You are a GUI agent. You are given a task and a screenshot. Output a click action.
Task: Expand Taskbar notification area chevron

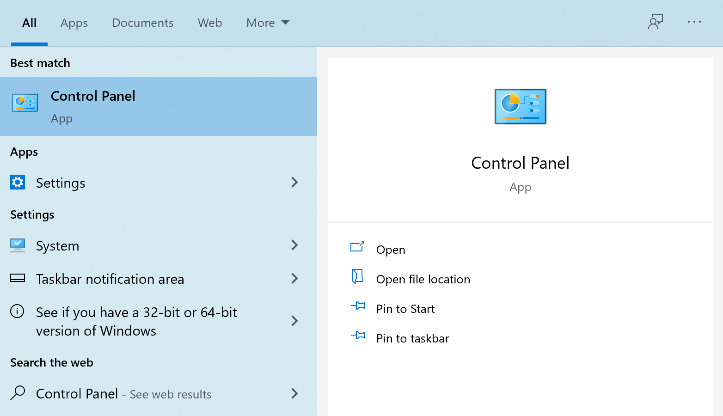click(x=294, y=278)
